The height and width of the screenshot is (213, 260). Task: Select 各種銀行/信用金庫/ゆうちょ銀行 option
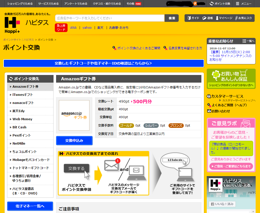pyautogui.click(x=30, y=178)
